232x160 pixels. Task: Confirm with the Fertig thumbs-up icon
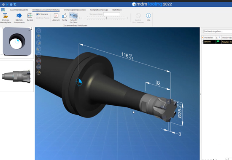[65, 16]
